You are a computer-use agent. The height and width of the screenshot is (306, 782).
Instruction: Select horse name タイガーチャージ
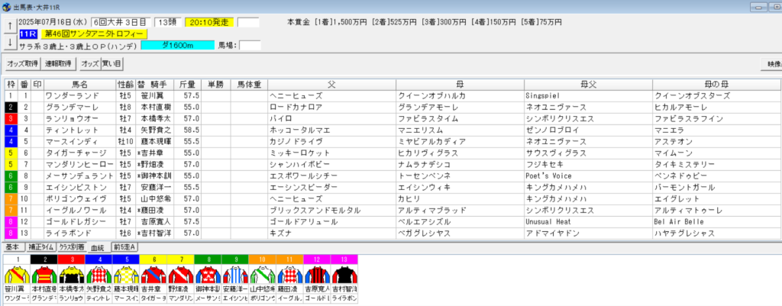76,153
